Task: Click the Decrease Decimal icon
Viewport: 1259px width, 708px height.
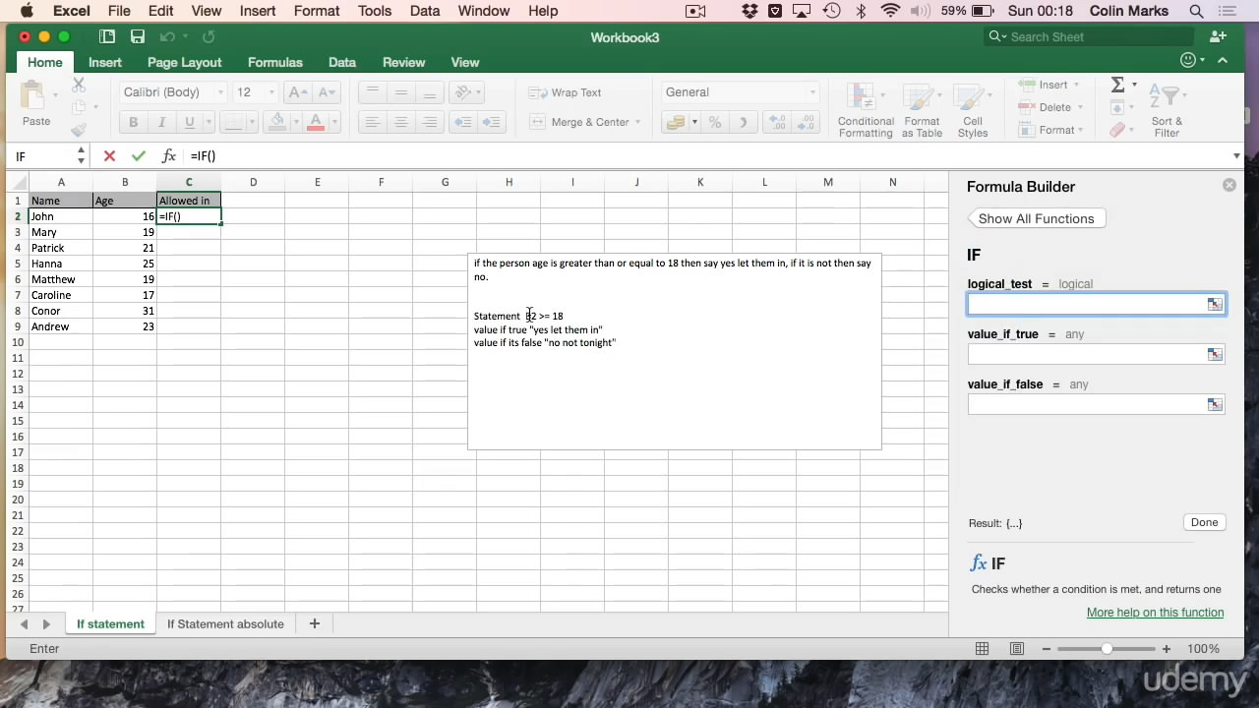Action: tap(806, 122)
